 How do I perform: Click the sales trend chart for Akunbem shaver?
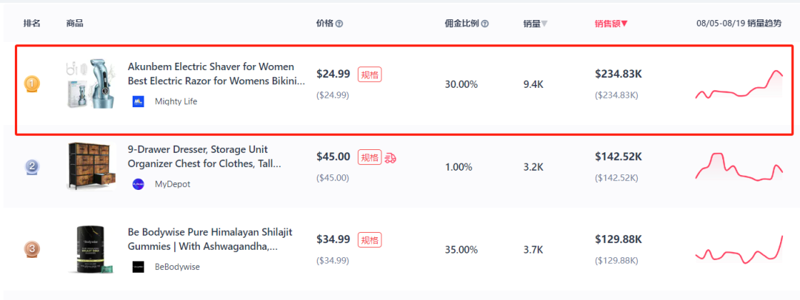739,84
